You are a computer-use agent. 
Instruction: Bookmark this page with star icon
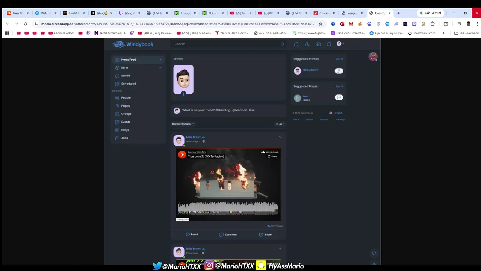tap(321, 24)
